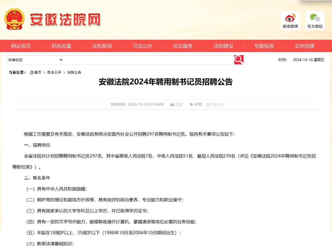332x249 pixels.
Task: Open 网站首页 in navigation bar
Action: [21, 46]
